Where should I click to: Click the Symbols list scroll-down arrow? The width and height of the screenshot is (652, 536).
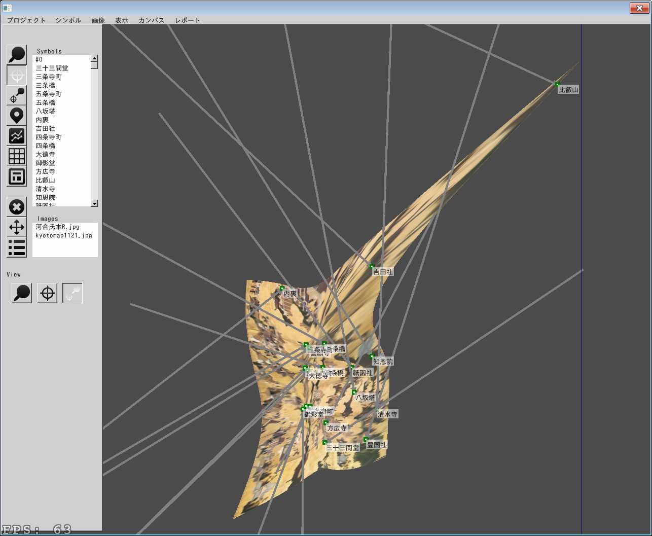(x=94, y=203)
